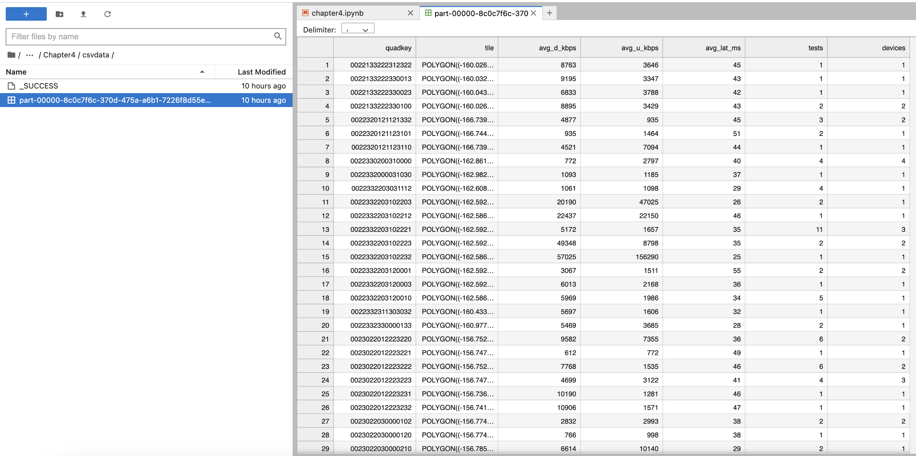Open the Delimiter dropdown
Viewport: 916px width, 456px height.
358,29
